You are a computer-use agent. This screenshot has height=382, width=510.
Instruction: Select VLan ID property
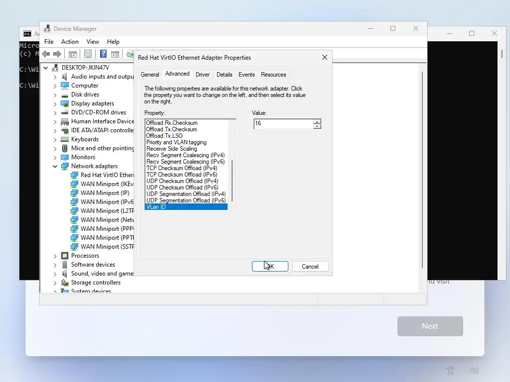click(x=186, y=207)
